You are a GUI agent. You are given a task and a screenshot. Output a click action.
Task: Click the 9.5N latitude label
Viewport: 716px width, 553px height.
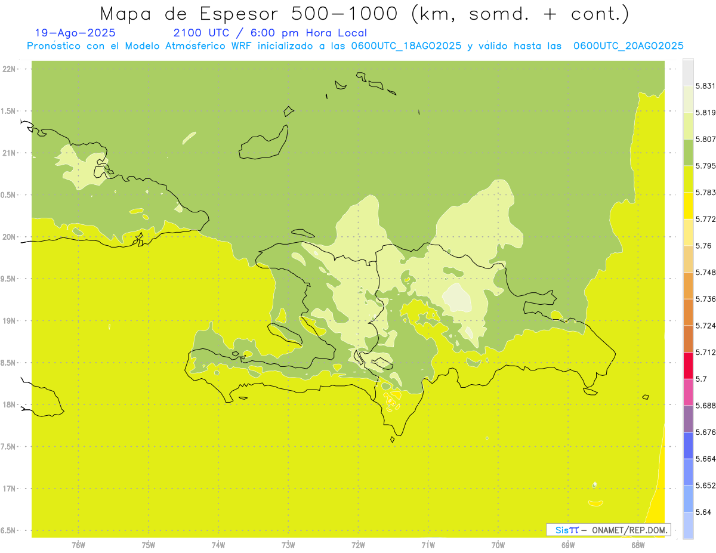[8, 279]
